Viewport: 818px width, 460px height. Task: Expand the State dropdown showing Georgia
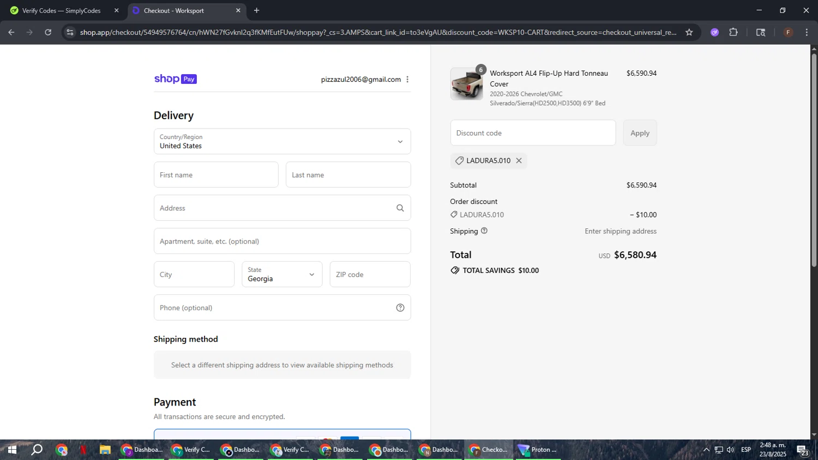point(282,274)
